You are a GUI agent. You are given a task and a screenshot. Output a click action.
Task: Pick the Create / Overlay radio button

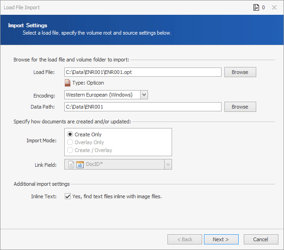[x=70, y=150]
